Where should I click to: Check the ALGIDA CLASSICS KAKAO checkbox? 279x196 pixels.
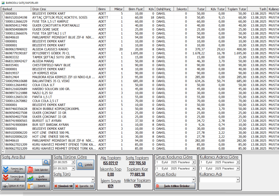[x=3, y=49]
